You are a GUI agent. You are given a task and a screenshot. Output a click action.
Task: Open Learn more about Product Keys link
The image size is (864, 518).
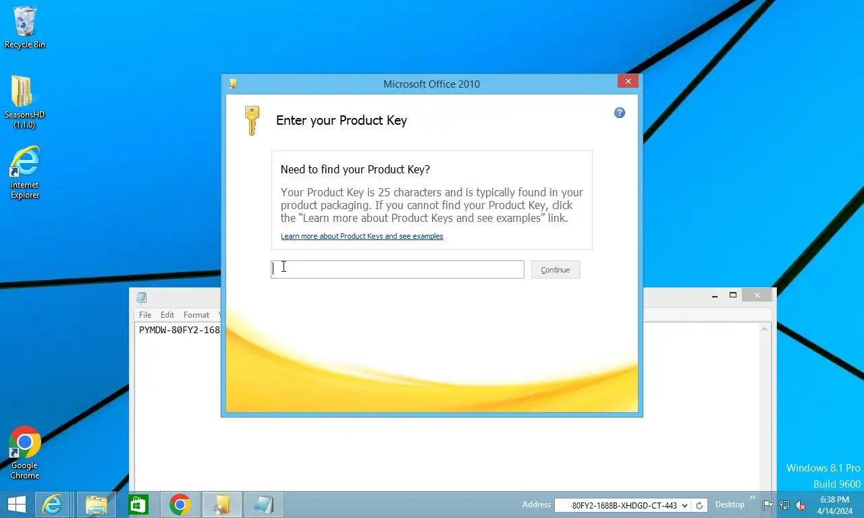pyautogui.click(x=362, y=236)
